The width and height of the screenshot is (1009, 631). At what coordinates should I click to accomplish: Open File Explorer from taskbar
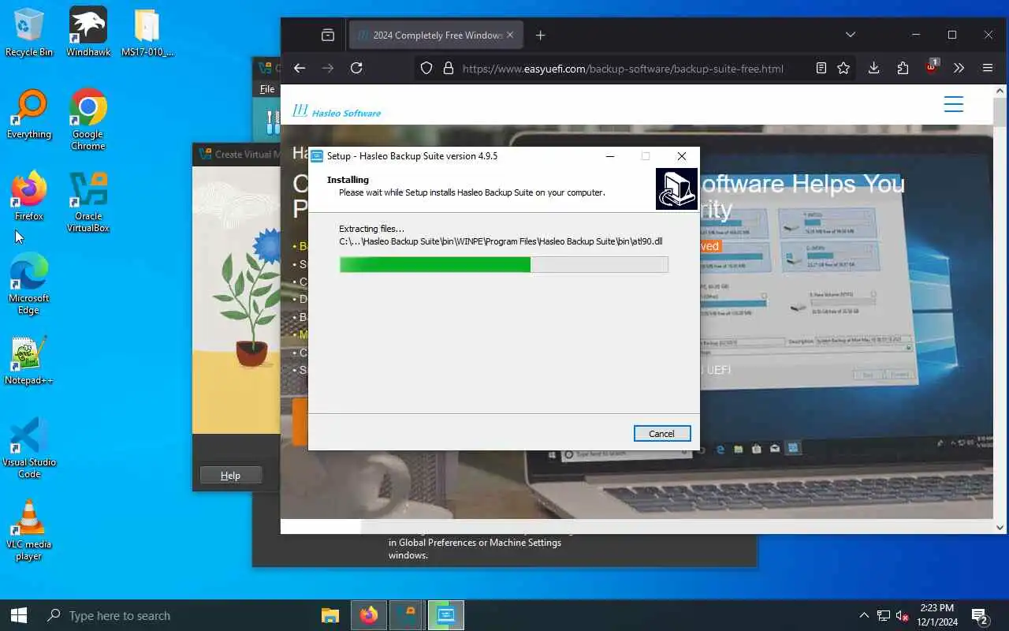click(x=330, y=615)
